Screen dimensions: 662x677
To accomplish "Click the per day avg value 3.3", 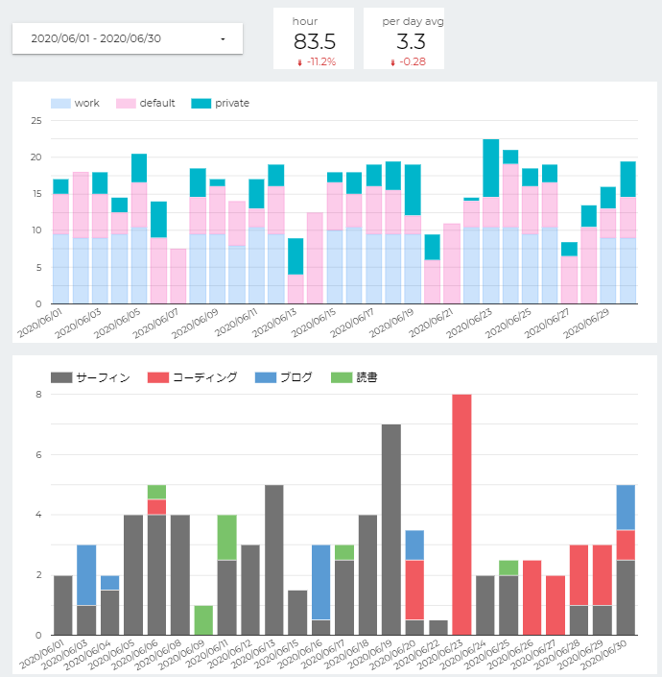I will (411, 42).
